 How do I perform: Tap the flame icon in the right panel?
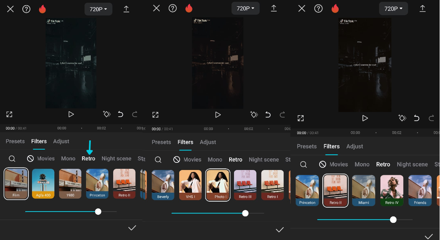pyautogui.click(x=335, y=8)
